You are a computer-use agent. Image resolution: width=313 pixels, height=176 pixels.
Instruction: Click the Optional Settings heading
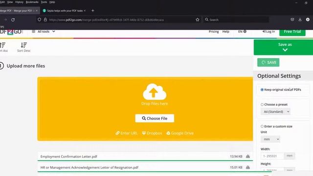point(279,76)
